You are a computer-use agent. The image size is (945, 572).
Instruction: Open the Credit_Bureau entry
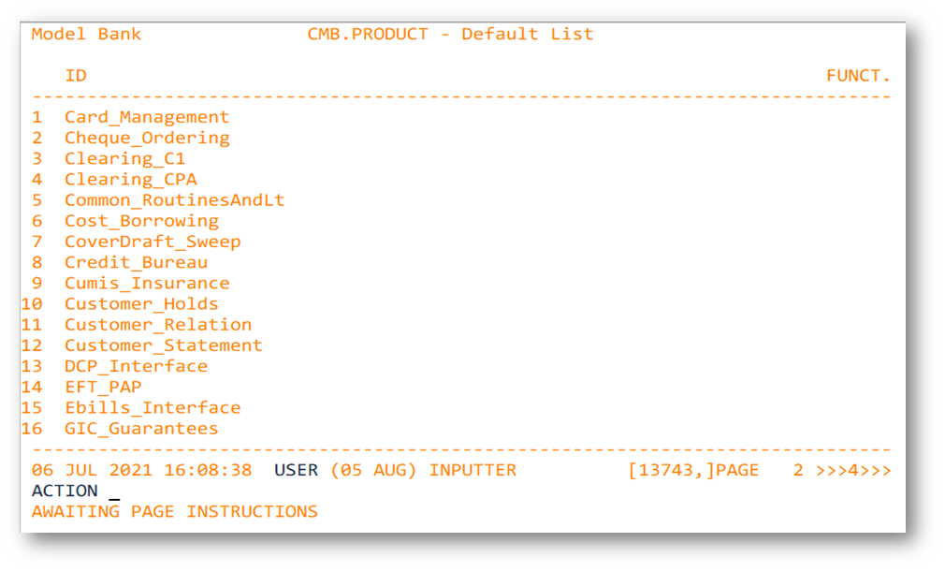(x=136, y=262)
